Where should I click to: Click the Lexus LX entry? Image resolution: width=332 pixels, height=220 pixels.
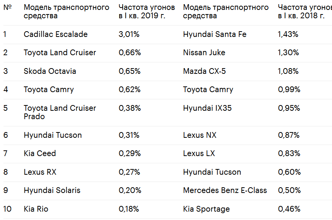199,153
